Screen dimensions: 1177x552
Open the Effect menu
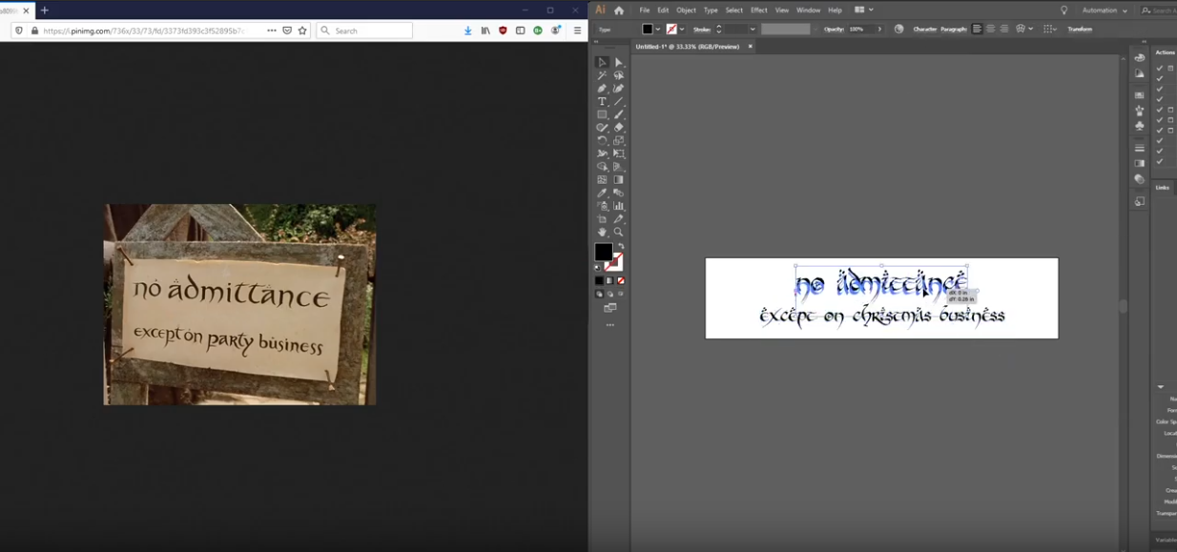(x=759, y=10)
